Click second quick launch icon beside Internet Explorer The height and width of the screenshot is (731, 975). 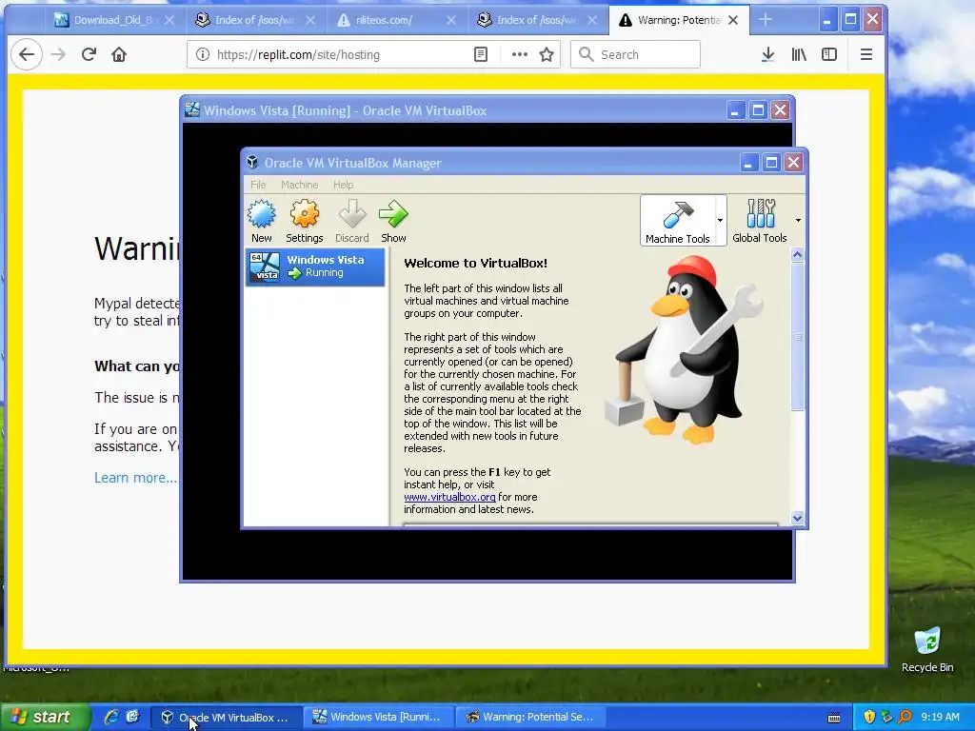coord(132,717)
